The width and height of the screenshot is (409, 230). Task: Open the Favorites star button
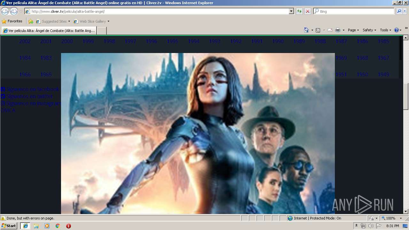(12, 21)
